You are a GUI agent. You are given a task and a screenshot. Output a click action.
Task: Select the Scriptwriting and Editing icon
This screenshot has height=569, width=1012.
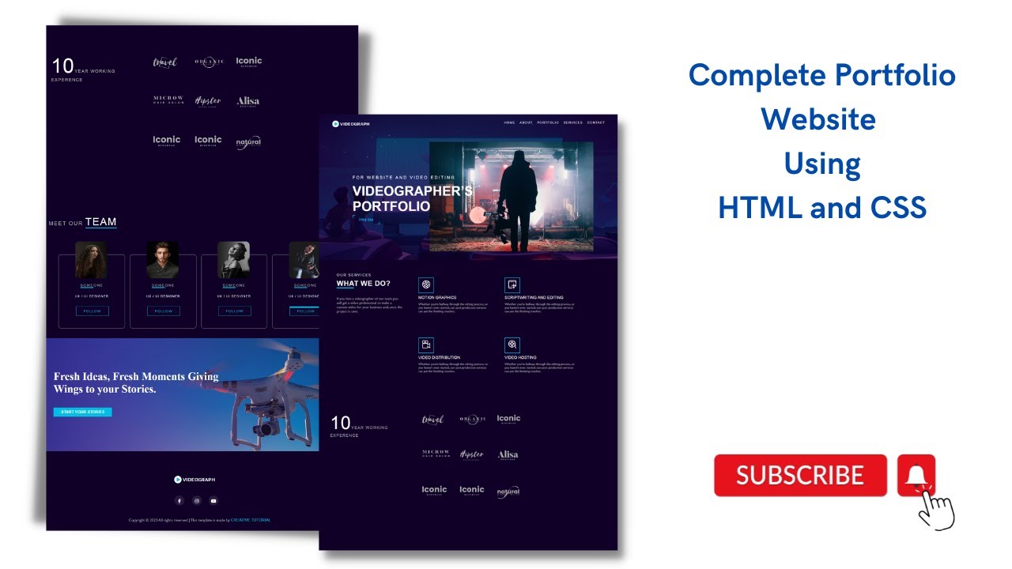[x=512, y=284]
